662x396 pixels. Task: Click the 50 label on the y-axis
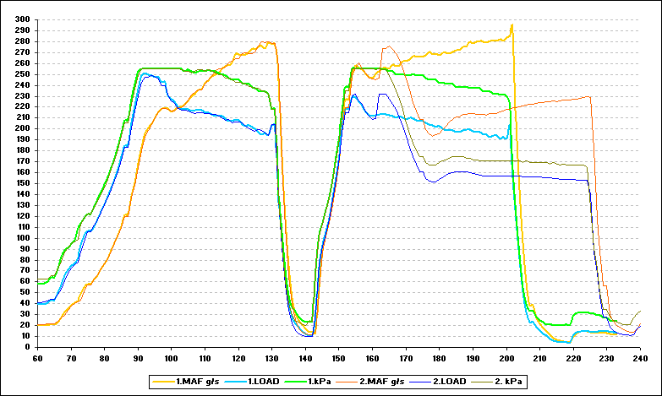point(25,292)
